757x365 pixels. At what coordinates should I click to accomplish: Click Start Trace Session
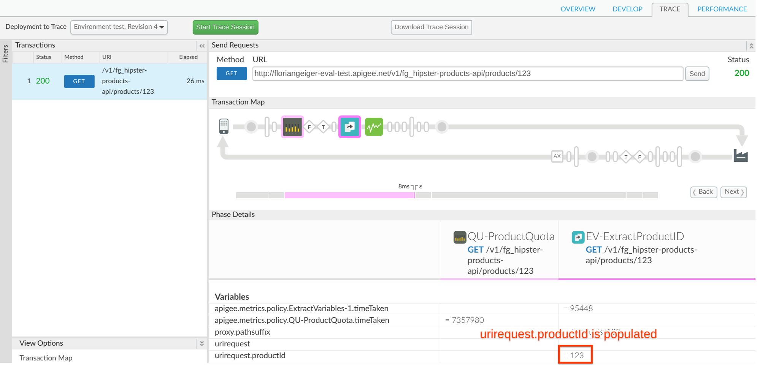(225, 27)
